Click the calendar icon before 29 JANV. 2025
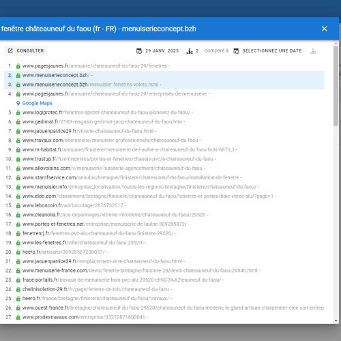Viewport: 341px width, 341px height. click(139, 51)
